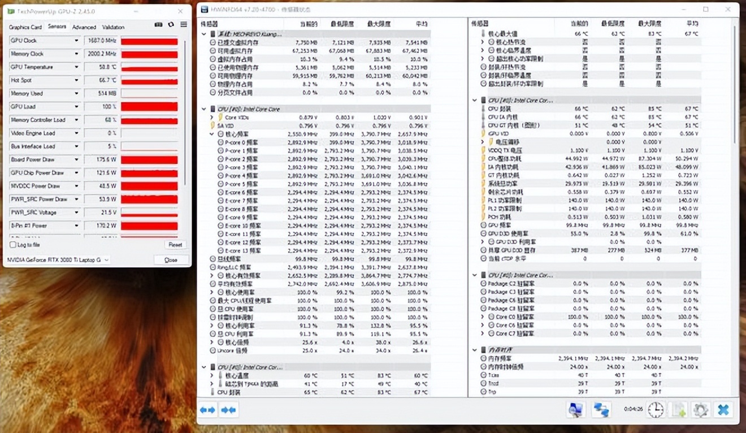746x433 pixels.
Task: Click the circle icon beside Uncore row
Action: (212, 350)
